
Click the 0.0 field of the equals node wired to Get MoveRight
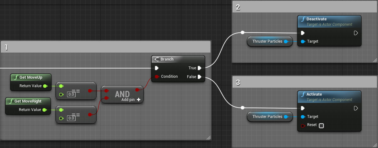tap(71, 118)
